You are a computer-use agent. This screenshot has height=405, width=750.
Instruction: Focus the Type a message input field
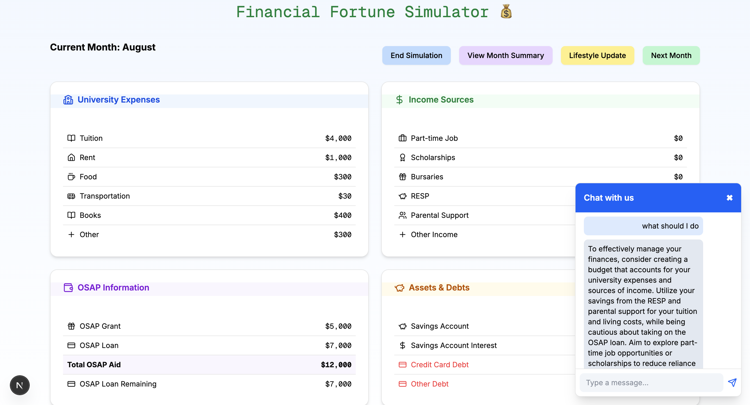click(651, 382)
